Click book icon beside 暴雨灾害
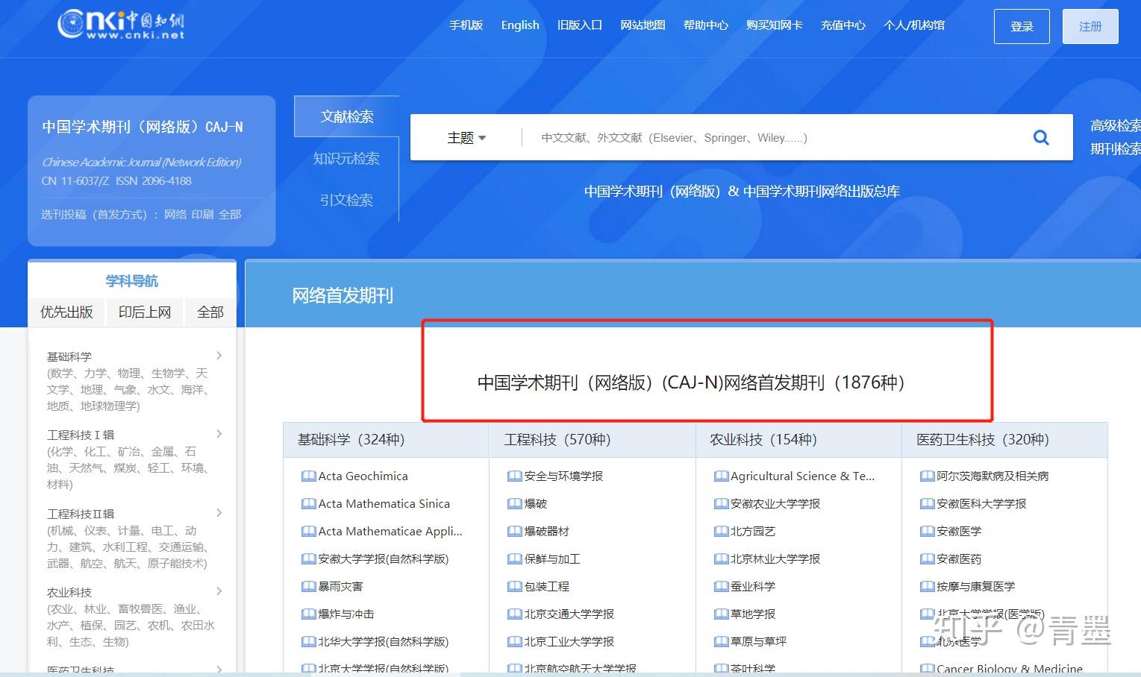Image resolution: width=1141 pixels, height=677 pixels. pyautogui.click(x=308, y=587)
